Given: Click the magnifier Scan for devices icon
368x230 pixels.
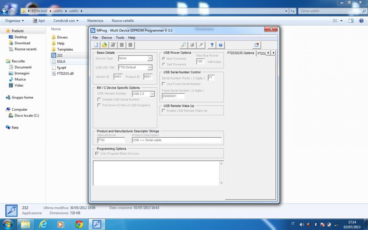Looking at the screenshot, I should [183, 45].
